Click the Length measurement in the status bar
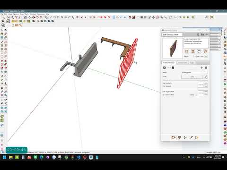The height and width of the screenshot is (170, 227). click(213, 153)
